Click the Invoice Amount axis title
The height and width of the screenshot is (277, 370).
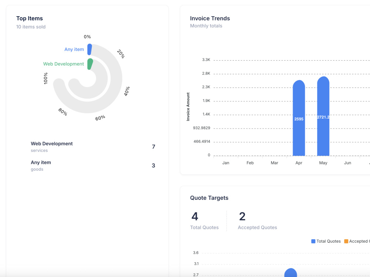[x=188, y=107]
